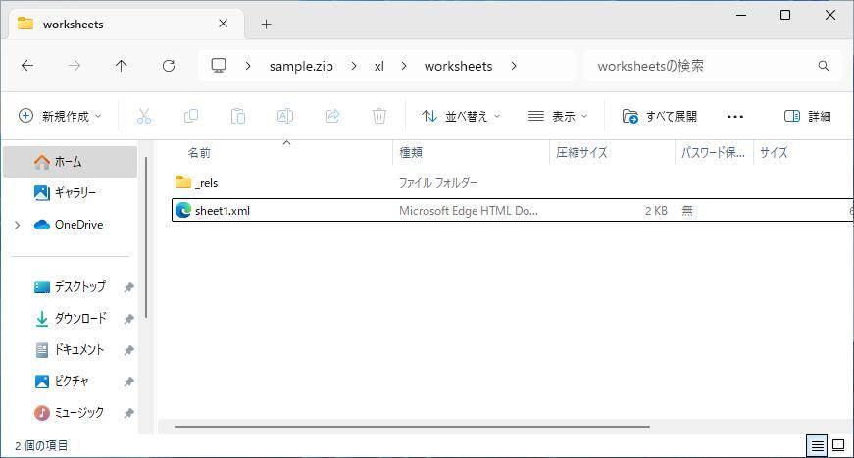854x458 pixels.
Task: Click worksheets in the breadcrumb path
Action: [x=459, y=66]
